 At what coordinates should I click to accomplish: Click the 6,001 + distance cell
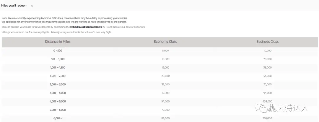pos(58,118)
